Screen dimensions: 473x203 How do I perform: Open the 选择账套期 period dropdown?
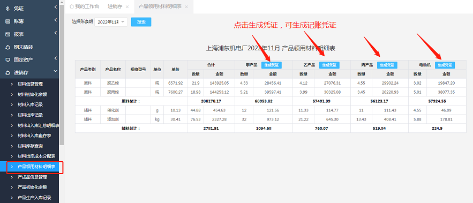(x=111, y=22)
